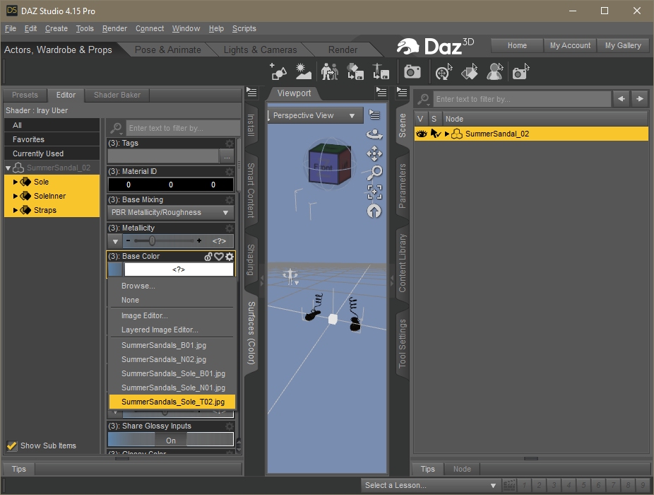Select the Favorites filter

click(52, 139)
